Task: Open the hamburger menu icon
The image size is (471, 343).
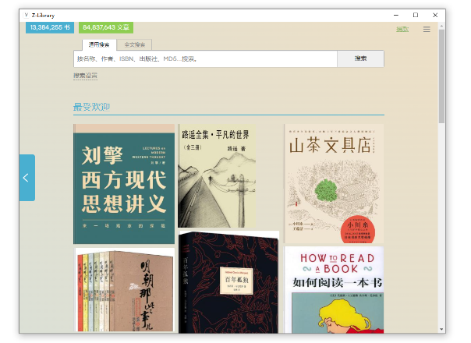Action: (427, 29)
